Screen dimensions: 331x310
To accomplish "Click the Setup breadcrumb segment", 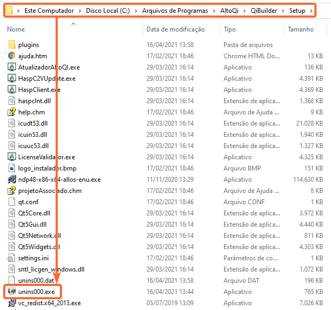I will 297,11.
